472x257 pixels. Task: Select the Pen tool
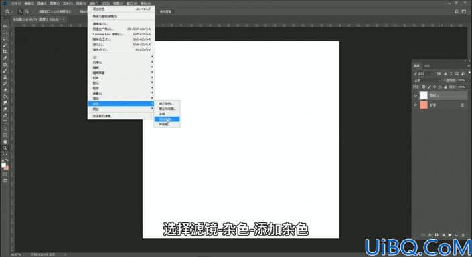pos(5,115)
